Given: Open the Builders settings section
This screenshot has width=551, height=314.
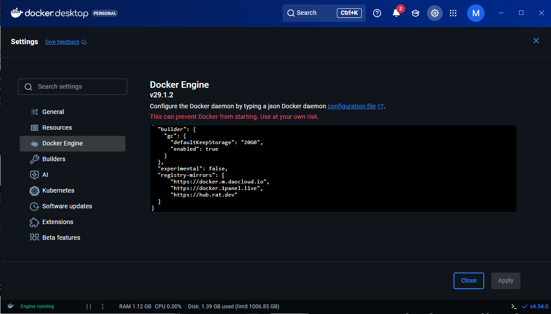Looking at the screenshot, I should (73, 159).
